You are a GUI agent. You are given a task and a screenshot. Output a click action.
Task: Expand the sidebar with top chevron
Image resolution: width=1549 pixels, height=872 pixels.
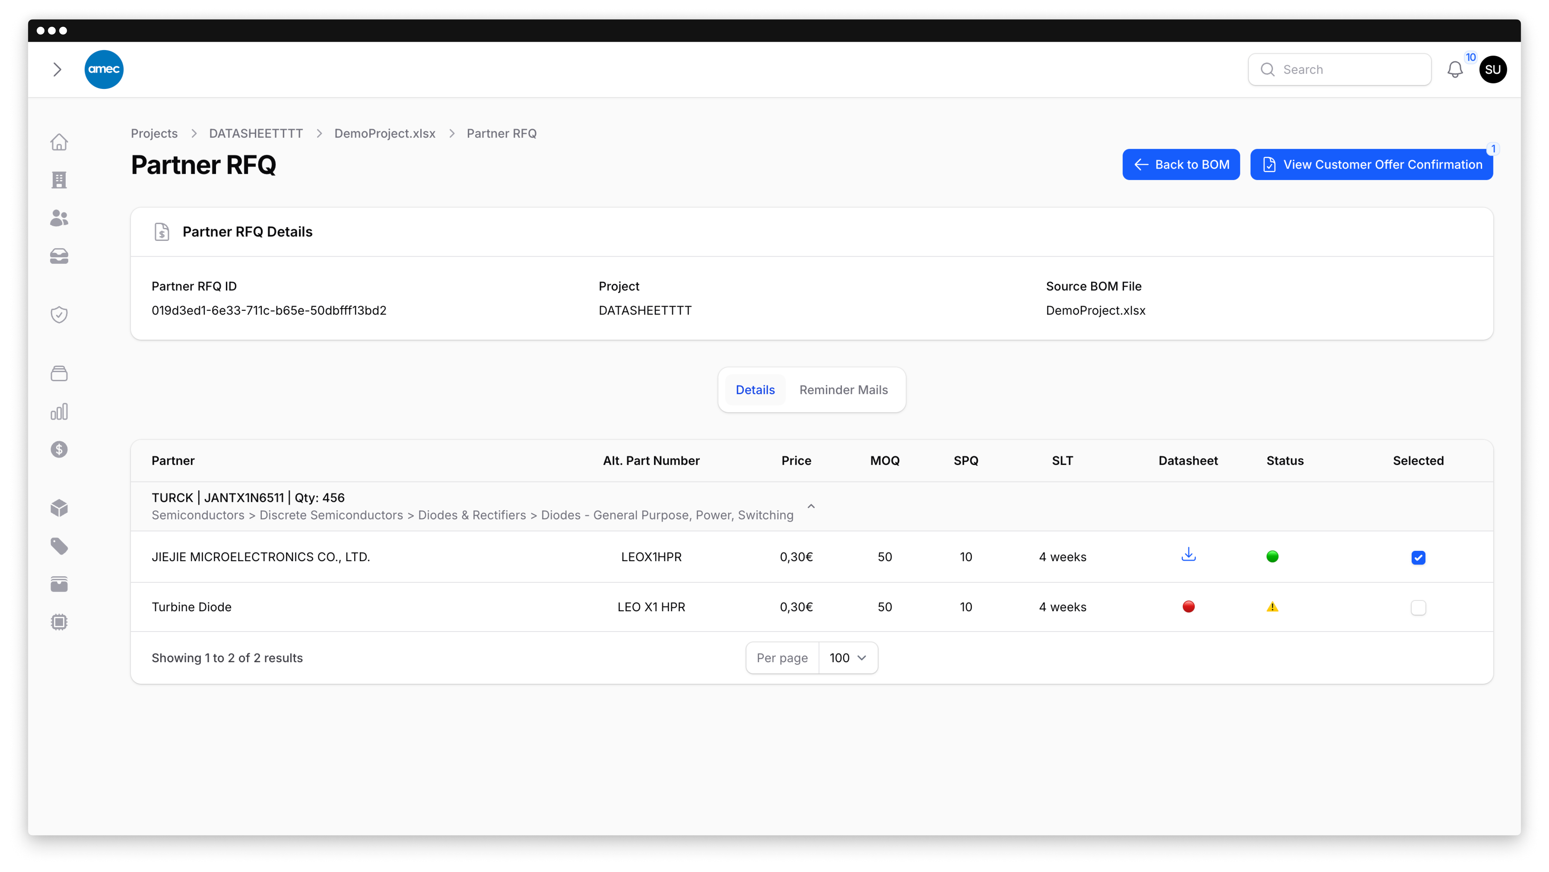point(57,70)
